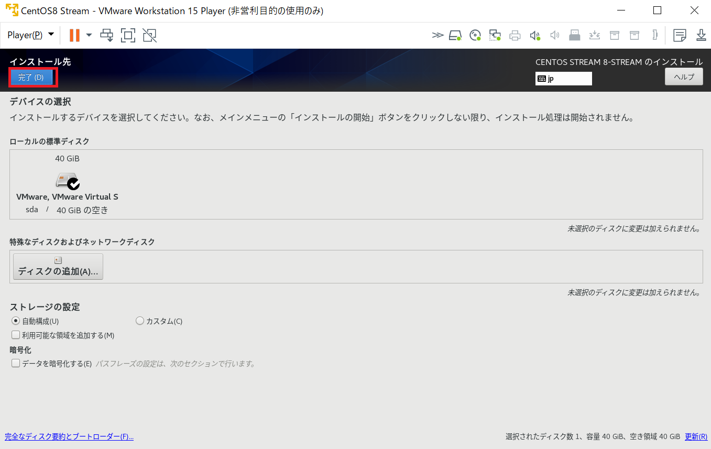Expand the power options arrow beside pause
711x449 pixels.
89,35
